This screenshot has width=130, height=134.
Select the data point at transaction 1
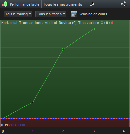tap(33, 102)
